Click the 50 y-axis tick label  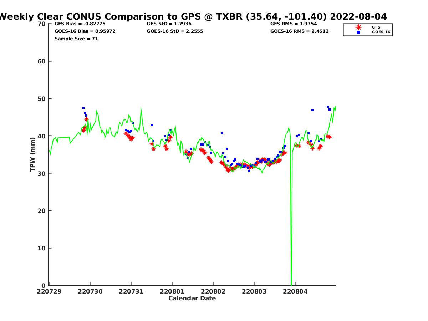[42, 99]
